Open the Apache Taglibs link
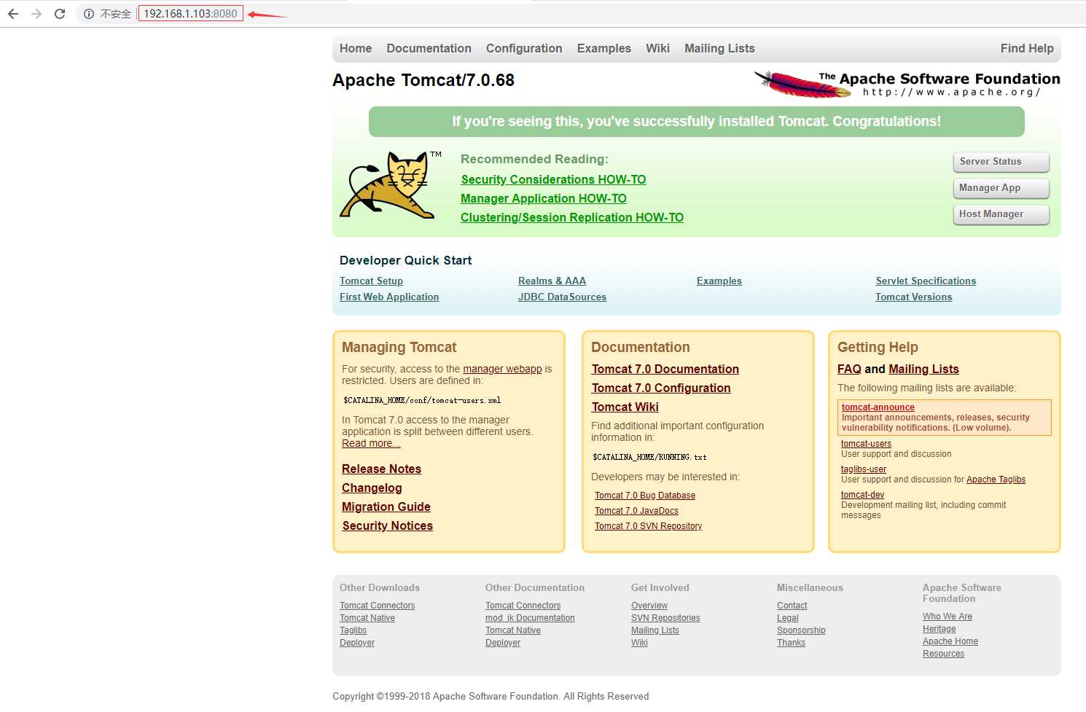The height and width of the screenshot is (712, 1086). tap(996, 480)
